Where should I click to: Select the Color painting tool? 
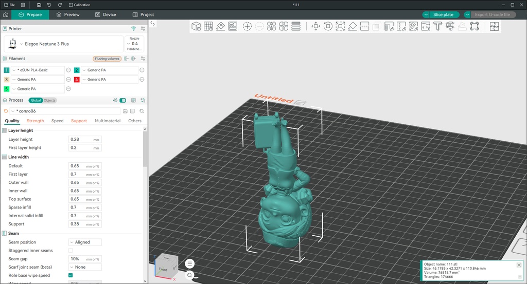coord(426,26)
